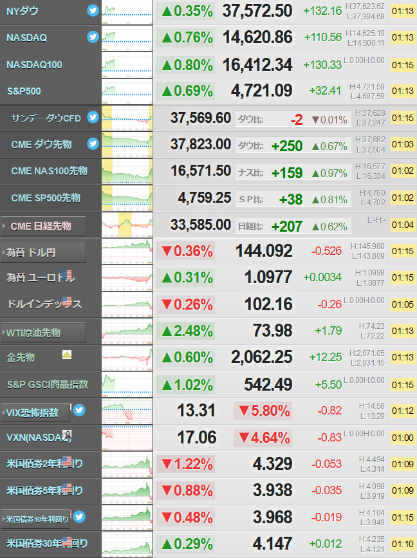This screenshot has width=417, height=558.
Task: Click the S&P500 price 4,721.09
Action: tap(261, 91)
